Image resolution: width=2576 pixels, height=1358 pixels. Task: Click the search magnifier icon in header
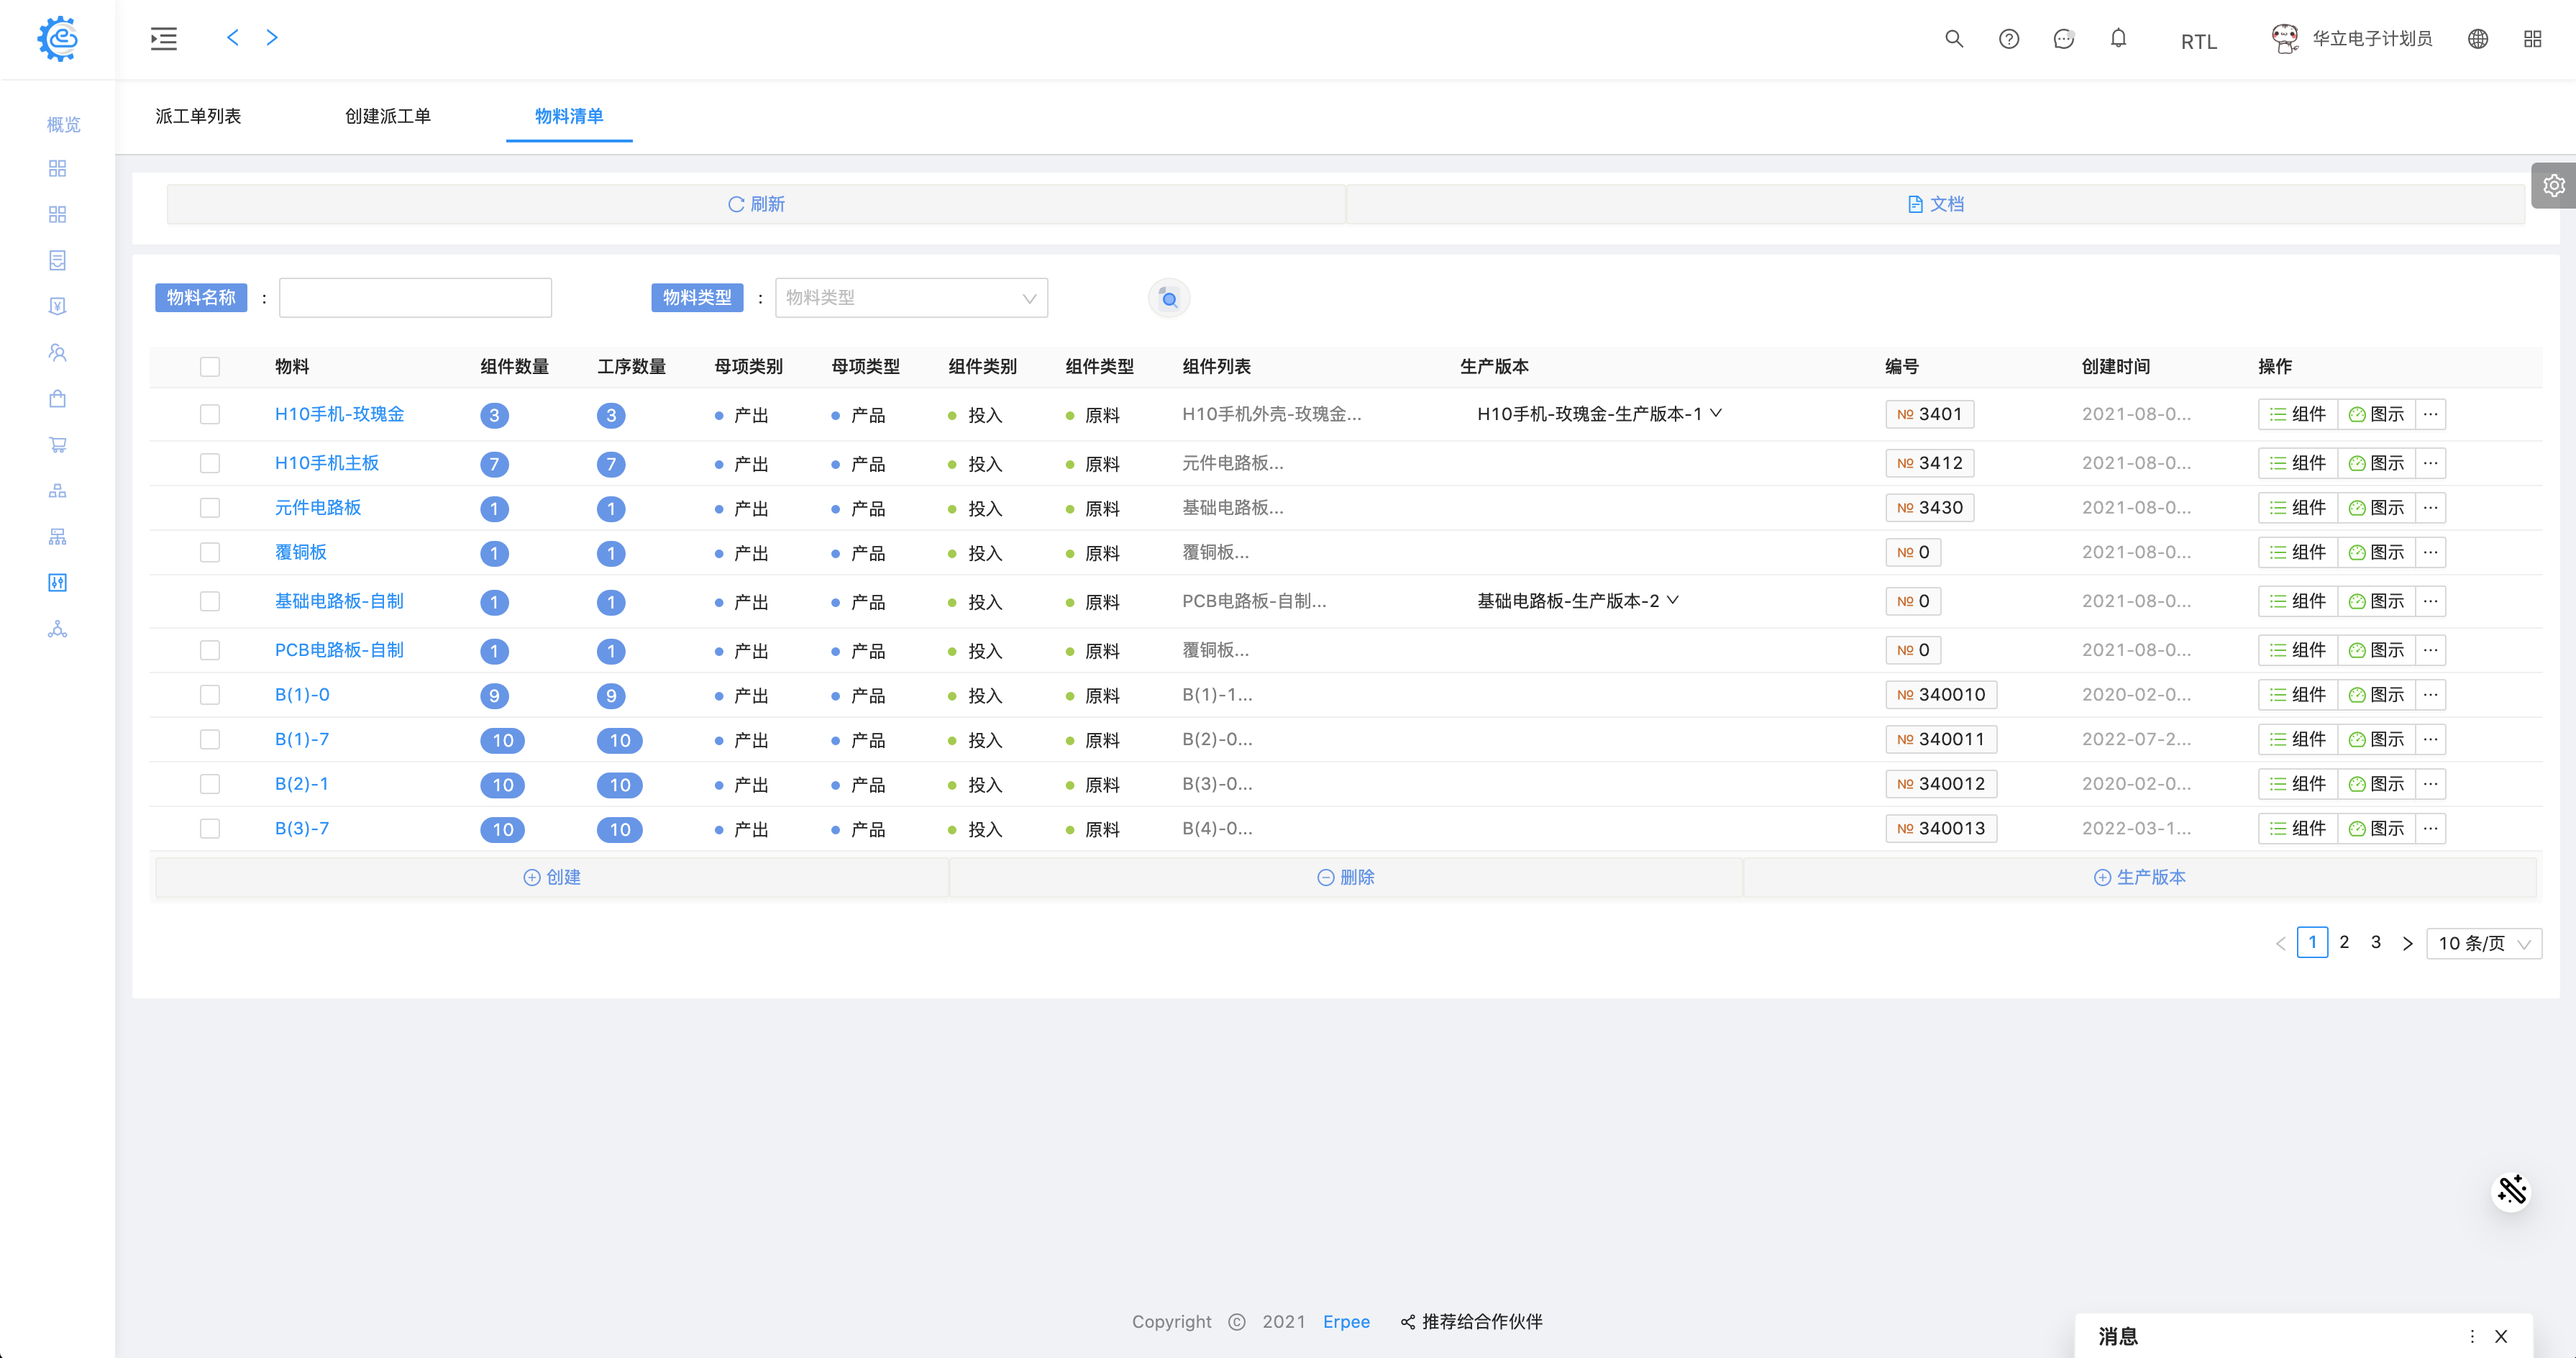(1953, 39)
